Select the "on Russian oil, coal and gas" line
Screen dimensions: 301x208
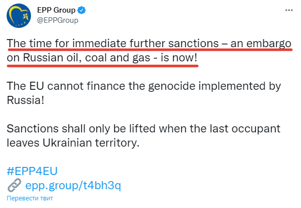(x=78, y=57)
